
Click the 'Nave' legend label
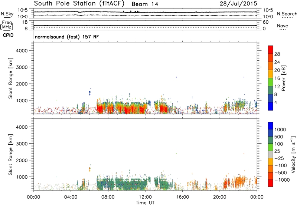pyautogui.click(x=282, y=26)
